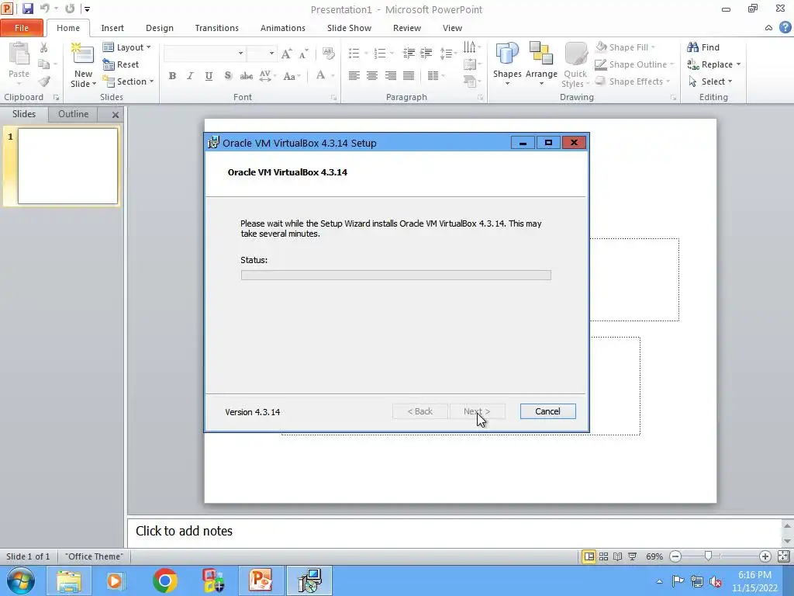
Task: Open the font name combo box
Action: click(205, 54)
